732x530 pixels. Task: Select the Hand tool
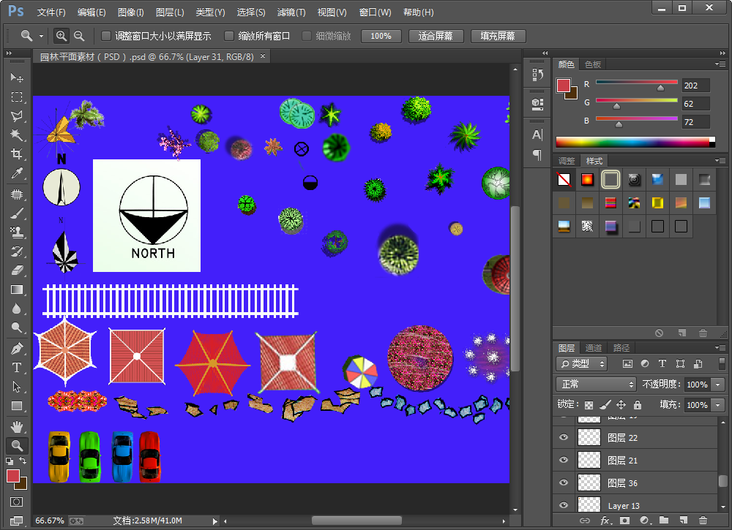[17, 426]
